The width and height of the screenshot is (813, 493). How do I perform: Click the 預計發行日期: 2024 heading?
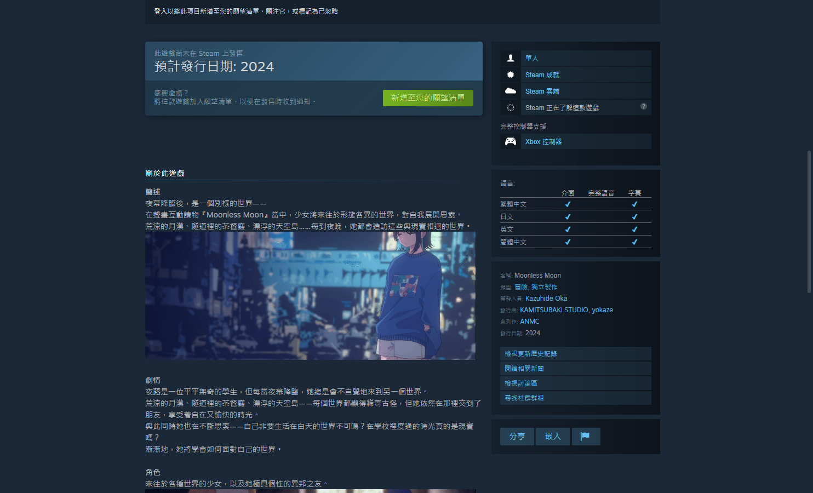pyautogui.click(x=214, y=66)
